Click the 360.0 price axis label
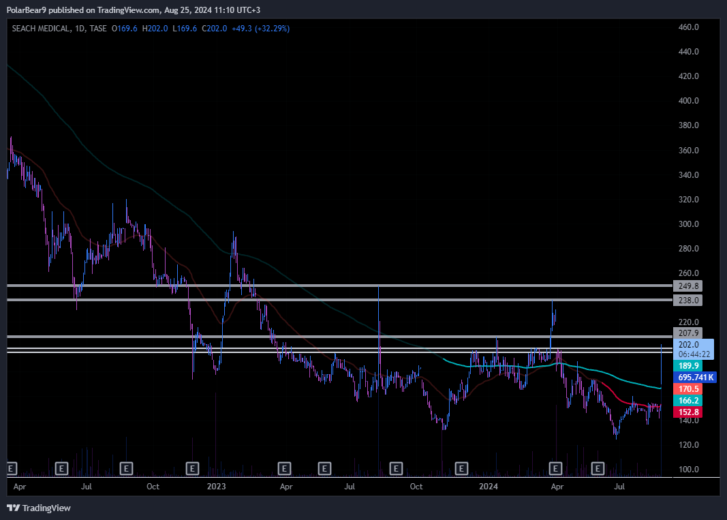This screenshot has height=520, width=727. pos(689,151)
